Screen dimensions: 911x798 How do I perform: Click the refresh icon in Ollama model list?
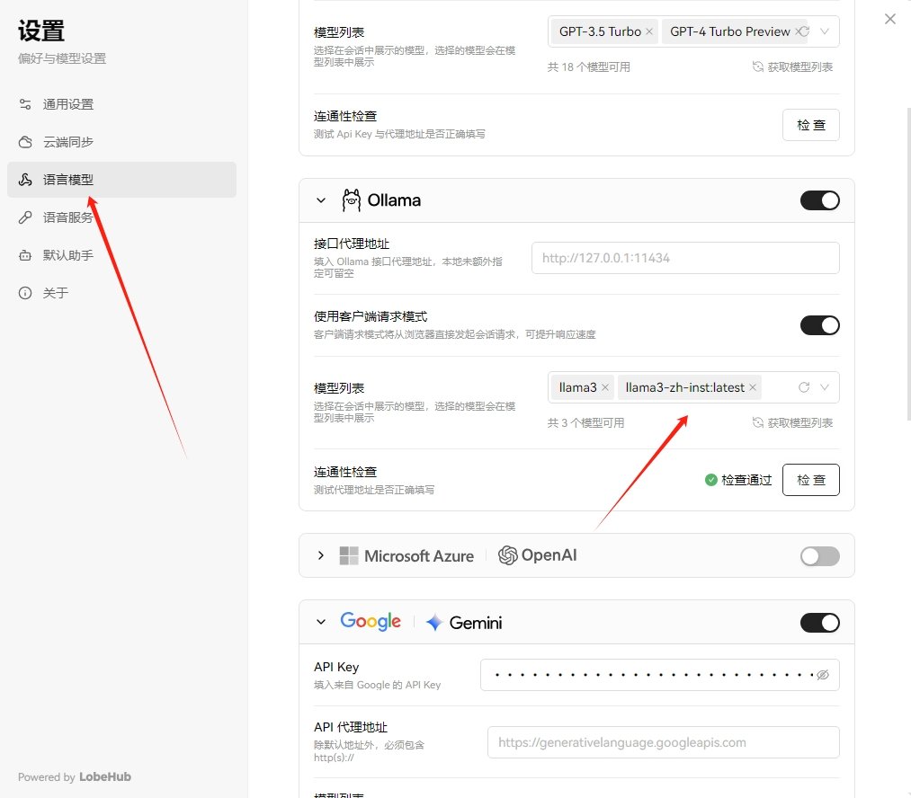(x=804, y=387)
